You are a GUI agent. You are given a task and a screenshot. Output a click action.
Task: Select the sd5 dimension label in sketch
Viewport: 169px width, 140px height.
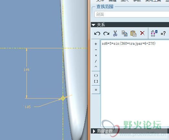[27, 107]
